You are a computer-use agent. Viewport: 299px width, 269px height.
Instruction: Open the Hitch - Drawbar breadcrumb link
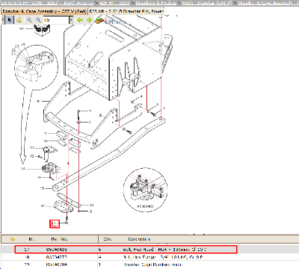pos(207,3)
